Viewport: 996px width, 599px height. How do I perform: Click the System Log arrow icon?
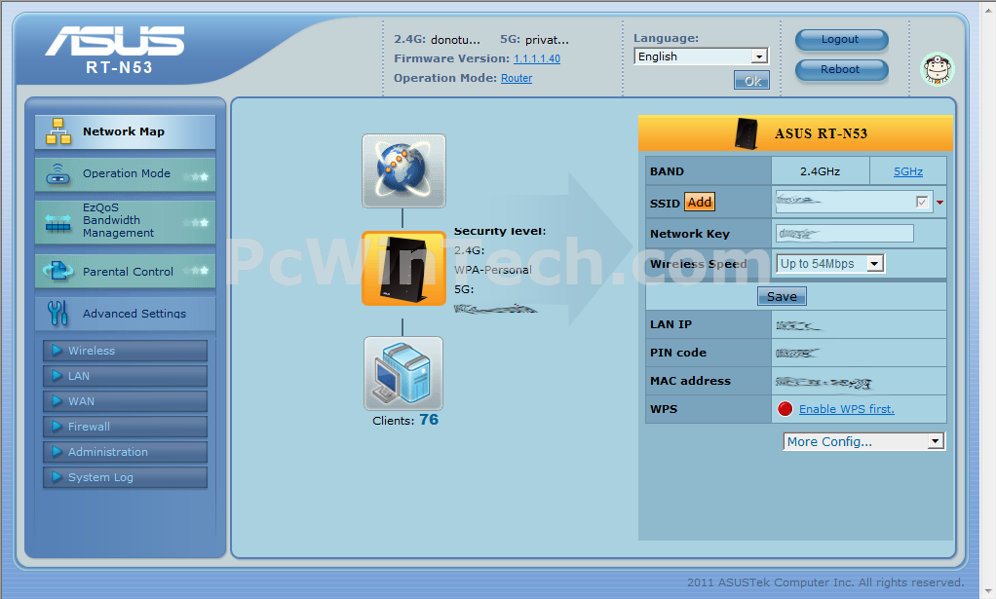pos(57,477)
